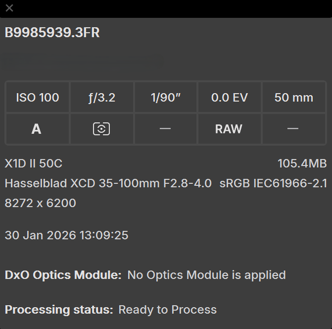Close the image information panel
Image resolution: width=332 pixels, height=329 pixels.
click(x=9, y=8)
